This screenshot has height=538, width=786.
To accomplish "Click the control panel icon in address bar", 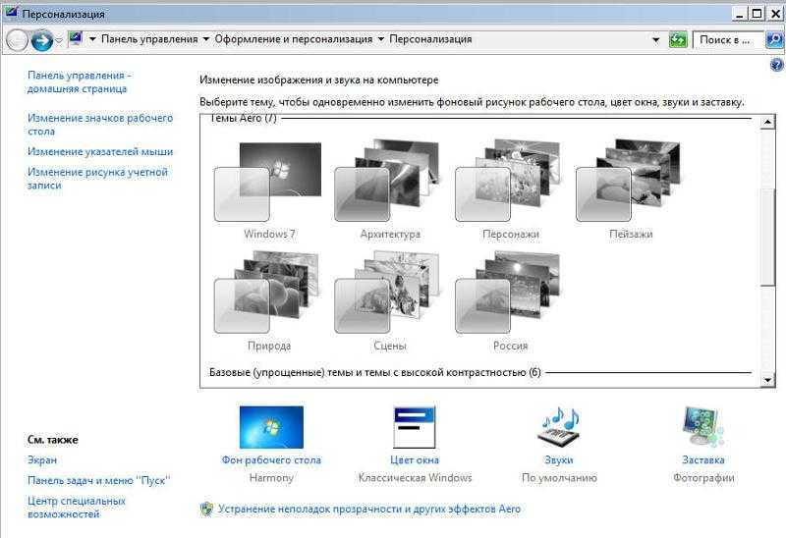I will pos(76,38).
